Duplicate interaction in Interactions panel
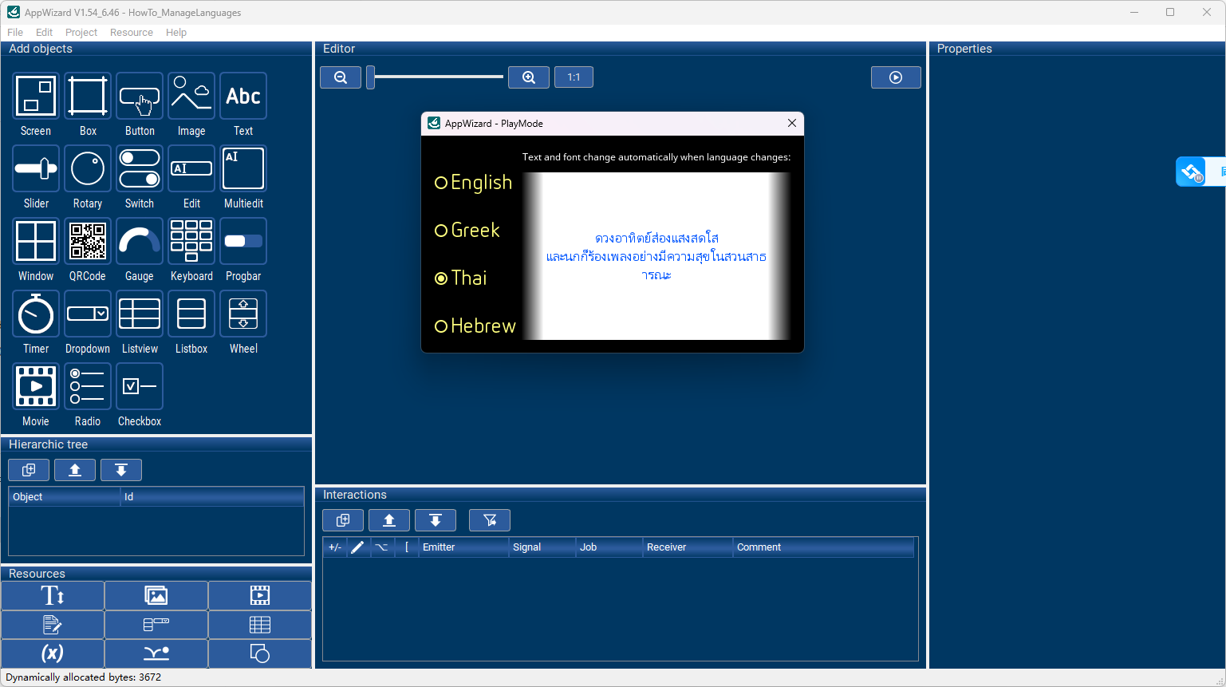The image size is (1226, 687). (x=343, y=520)
